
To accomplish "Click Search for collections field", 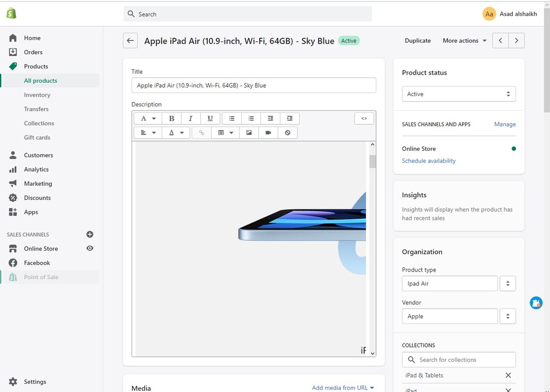I will tap(459, 360).
